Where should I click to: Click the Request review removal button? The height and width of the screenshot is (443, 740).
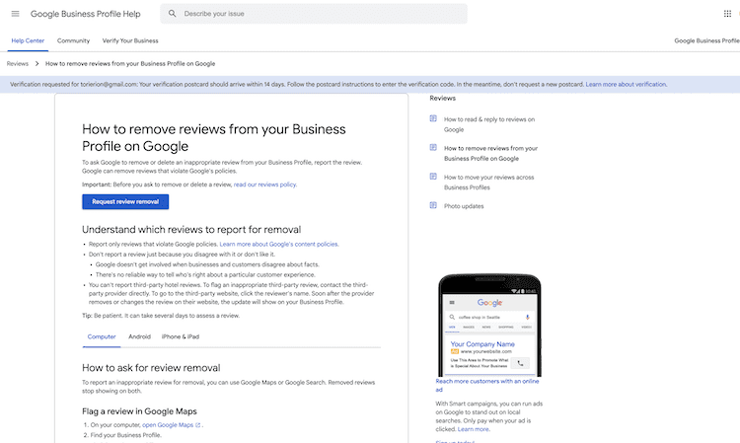[x=125, y=202]
